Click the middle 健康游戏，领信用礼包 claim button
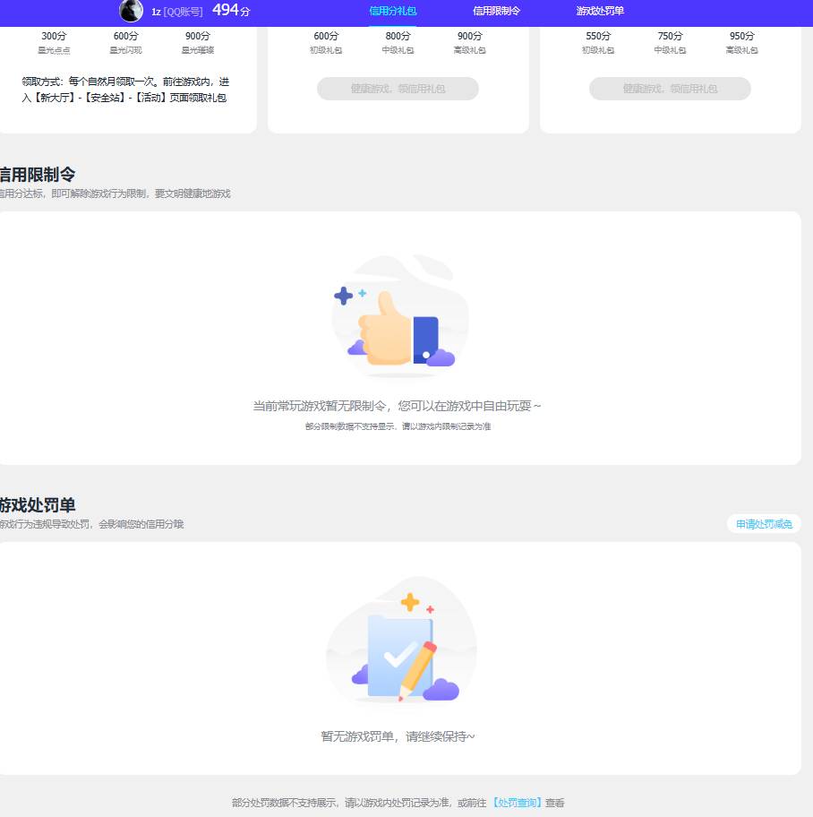 [398, 88]
